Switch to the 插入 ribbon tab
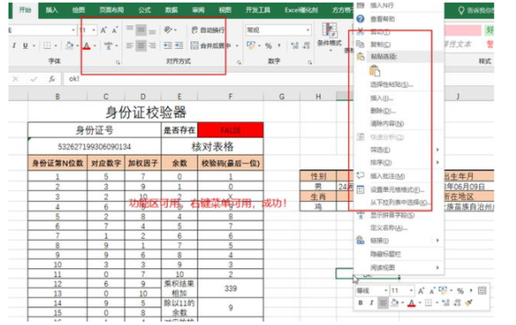This screenshot has width=516, height=325. point(52,9)
